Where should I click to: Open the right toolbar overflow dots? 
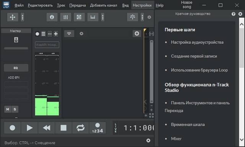click(x=142, y=17)
